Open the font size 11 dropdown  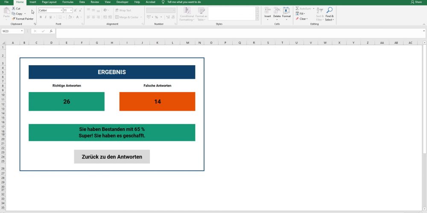pyautogui.click(x=71, y=10)
